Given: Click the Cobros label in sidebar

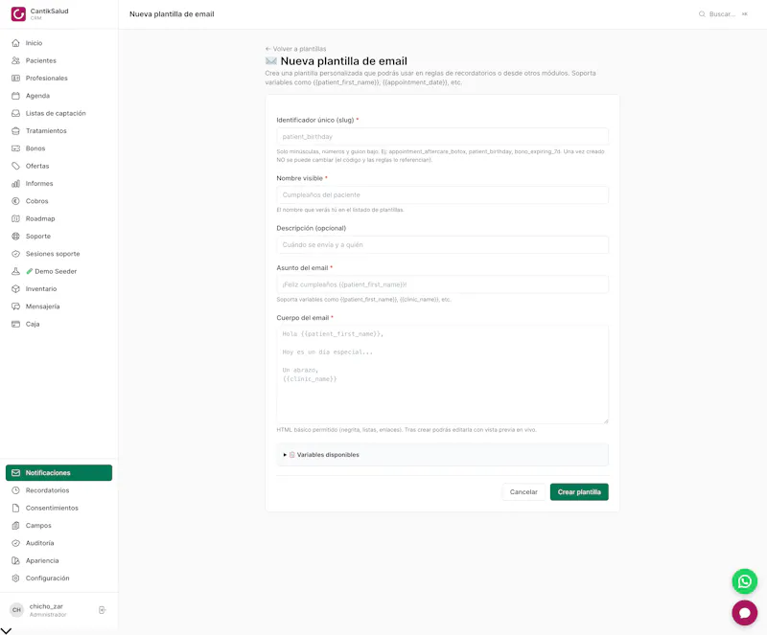Looking at the screenshot, I should point(36,201).
